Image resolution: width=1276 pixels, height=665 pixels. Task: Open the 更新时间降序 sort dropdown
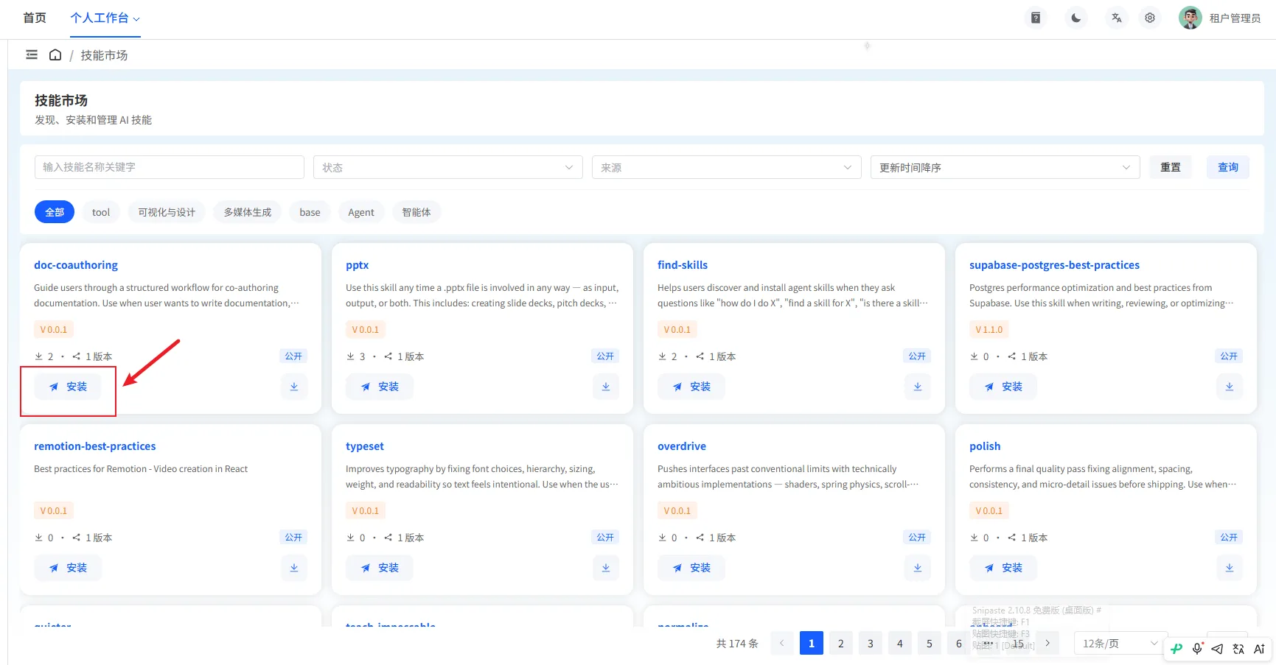[1005, 167]
